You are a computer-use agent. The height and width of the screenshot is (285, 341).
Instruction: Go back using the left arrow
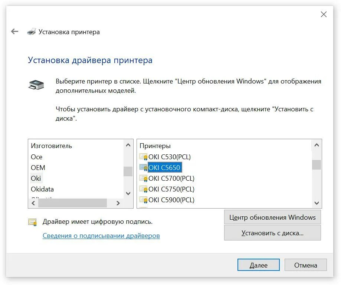(x=14, y=32)
